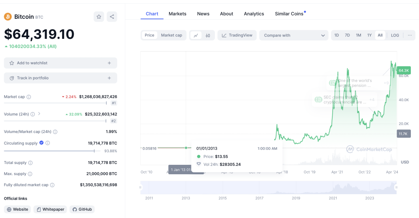Viewport: 419px width, 218px height.
Task: Click Track in portfolio button
Action: coord(61,78)
